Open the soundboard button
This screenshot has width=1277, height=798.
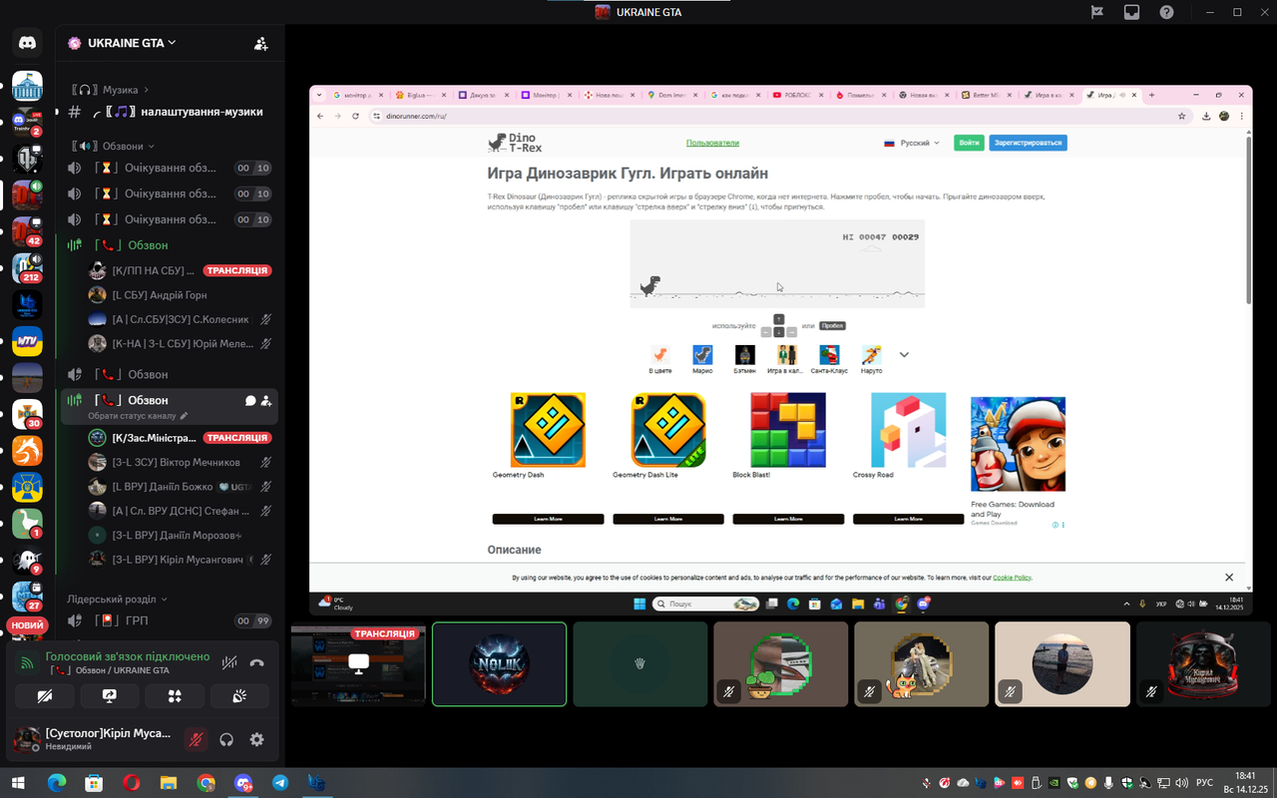239,695
